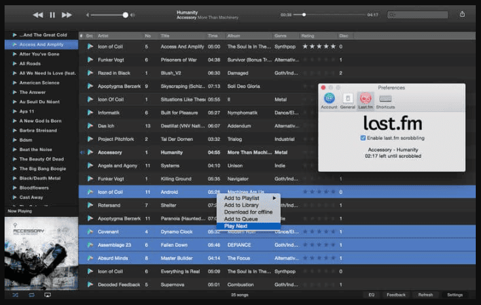
Task: Click the Accessory album artwork thumbnail
Action: [41, 253]
